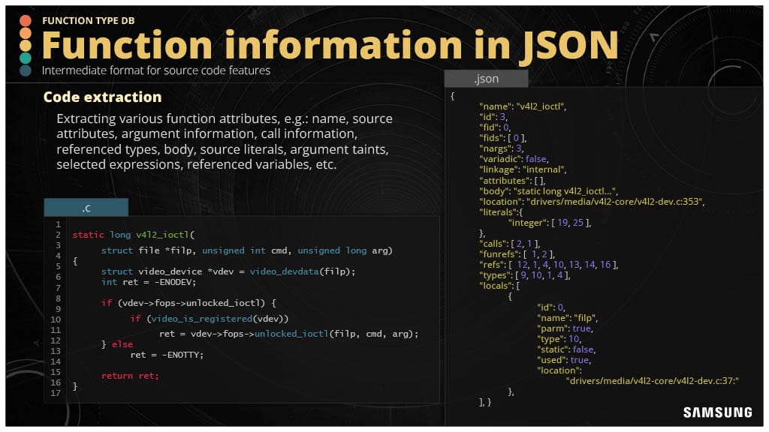769x432 pixels.
Task: Click JSON entry "nargs": 3
Action: point(502,148)
